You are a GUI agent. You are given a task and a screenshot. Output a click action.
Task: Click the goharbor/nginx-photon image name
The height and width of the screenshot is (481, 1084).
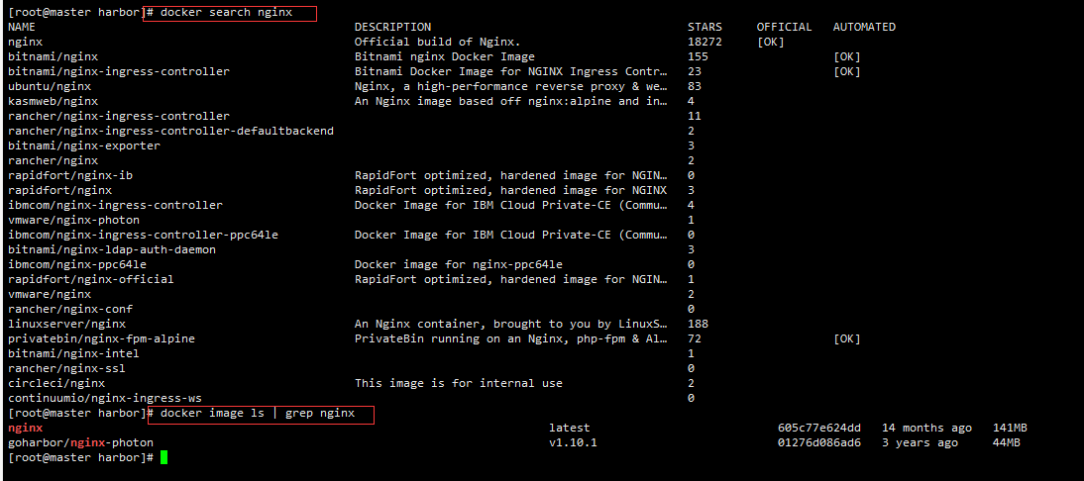pos(80,443)
